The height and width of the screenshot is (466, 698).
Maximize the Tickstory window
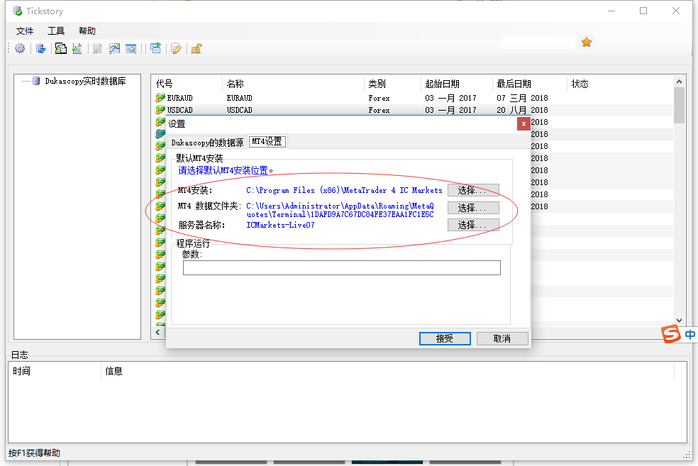pyautogui.click(x=643, y=11)
